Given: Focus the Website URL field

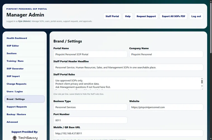Looking at the screenshot, I should point(166,107).
